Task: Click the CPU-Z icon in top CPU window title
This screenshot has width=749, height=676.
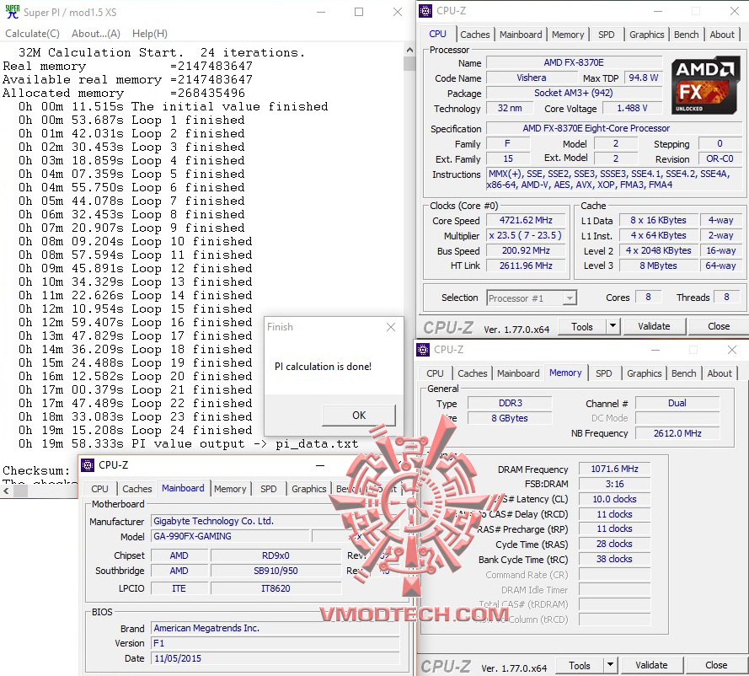Action: point(425,11)
